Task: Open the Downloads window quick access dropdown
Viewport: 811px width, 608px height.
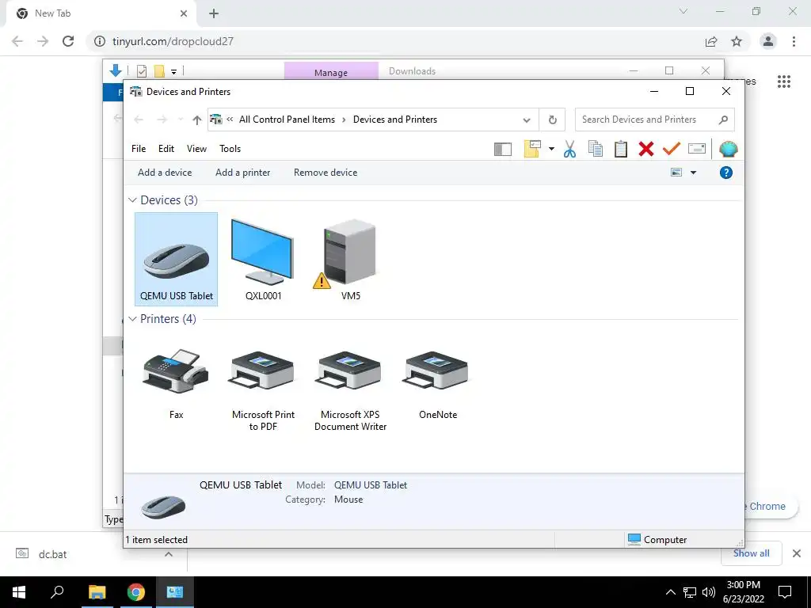Action: point(173,71)
